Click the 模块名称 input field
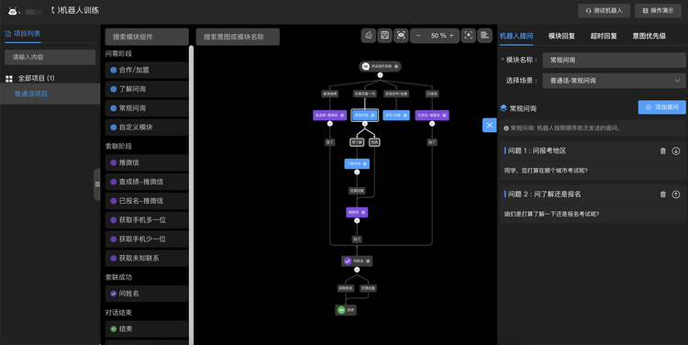Image resolution: width=688 pixels, height=345 pixels. click(614, 61)
